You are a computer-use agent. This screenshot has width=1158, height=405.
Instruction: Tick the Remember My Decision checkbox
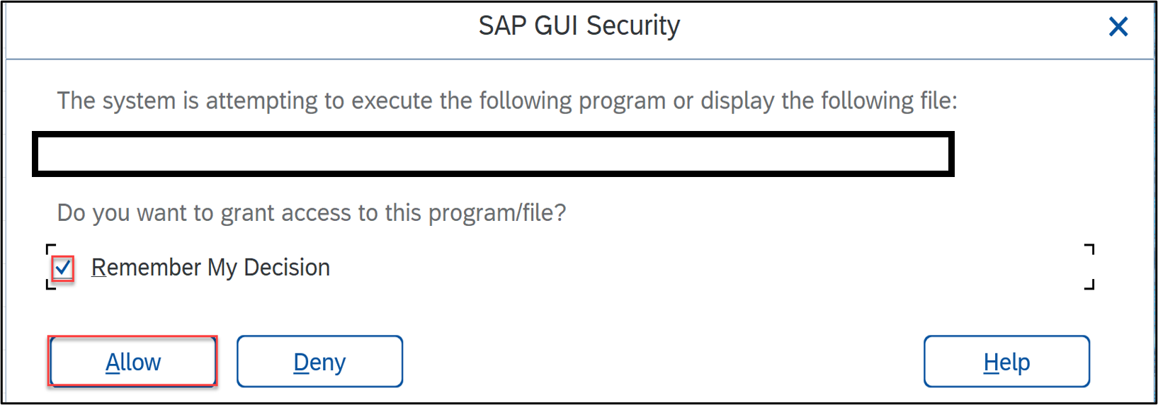click(63, 268)
